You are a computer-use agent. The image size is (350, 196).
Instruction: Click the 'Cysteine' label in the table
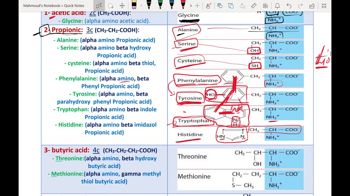(189, 61)
